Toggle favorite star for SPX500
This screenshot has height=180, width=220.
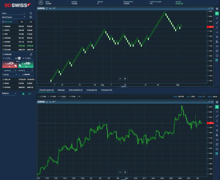tap(3, 87)
